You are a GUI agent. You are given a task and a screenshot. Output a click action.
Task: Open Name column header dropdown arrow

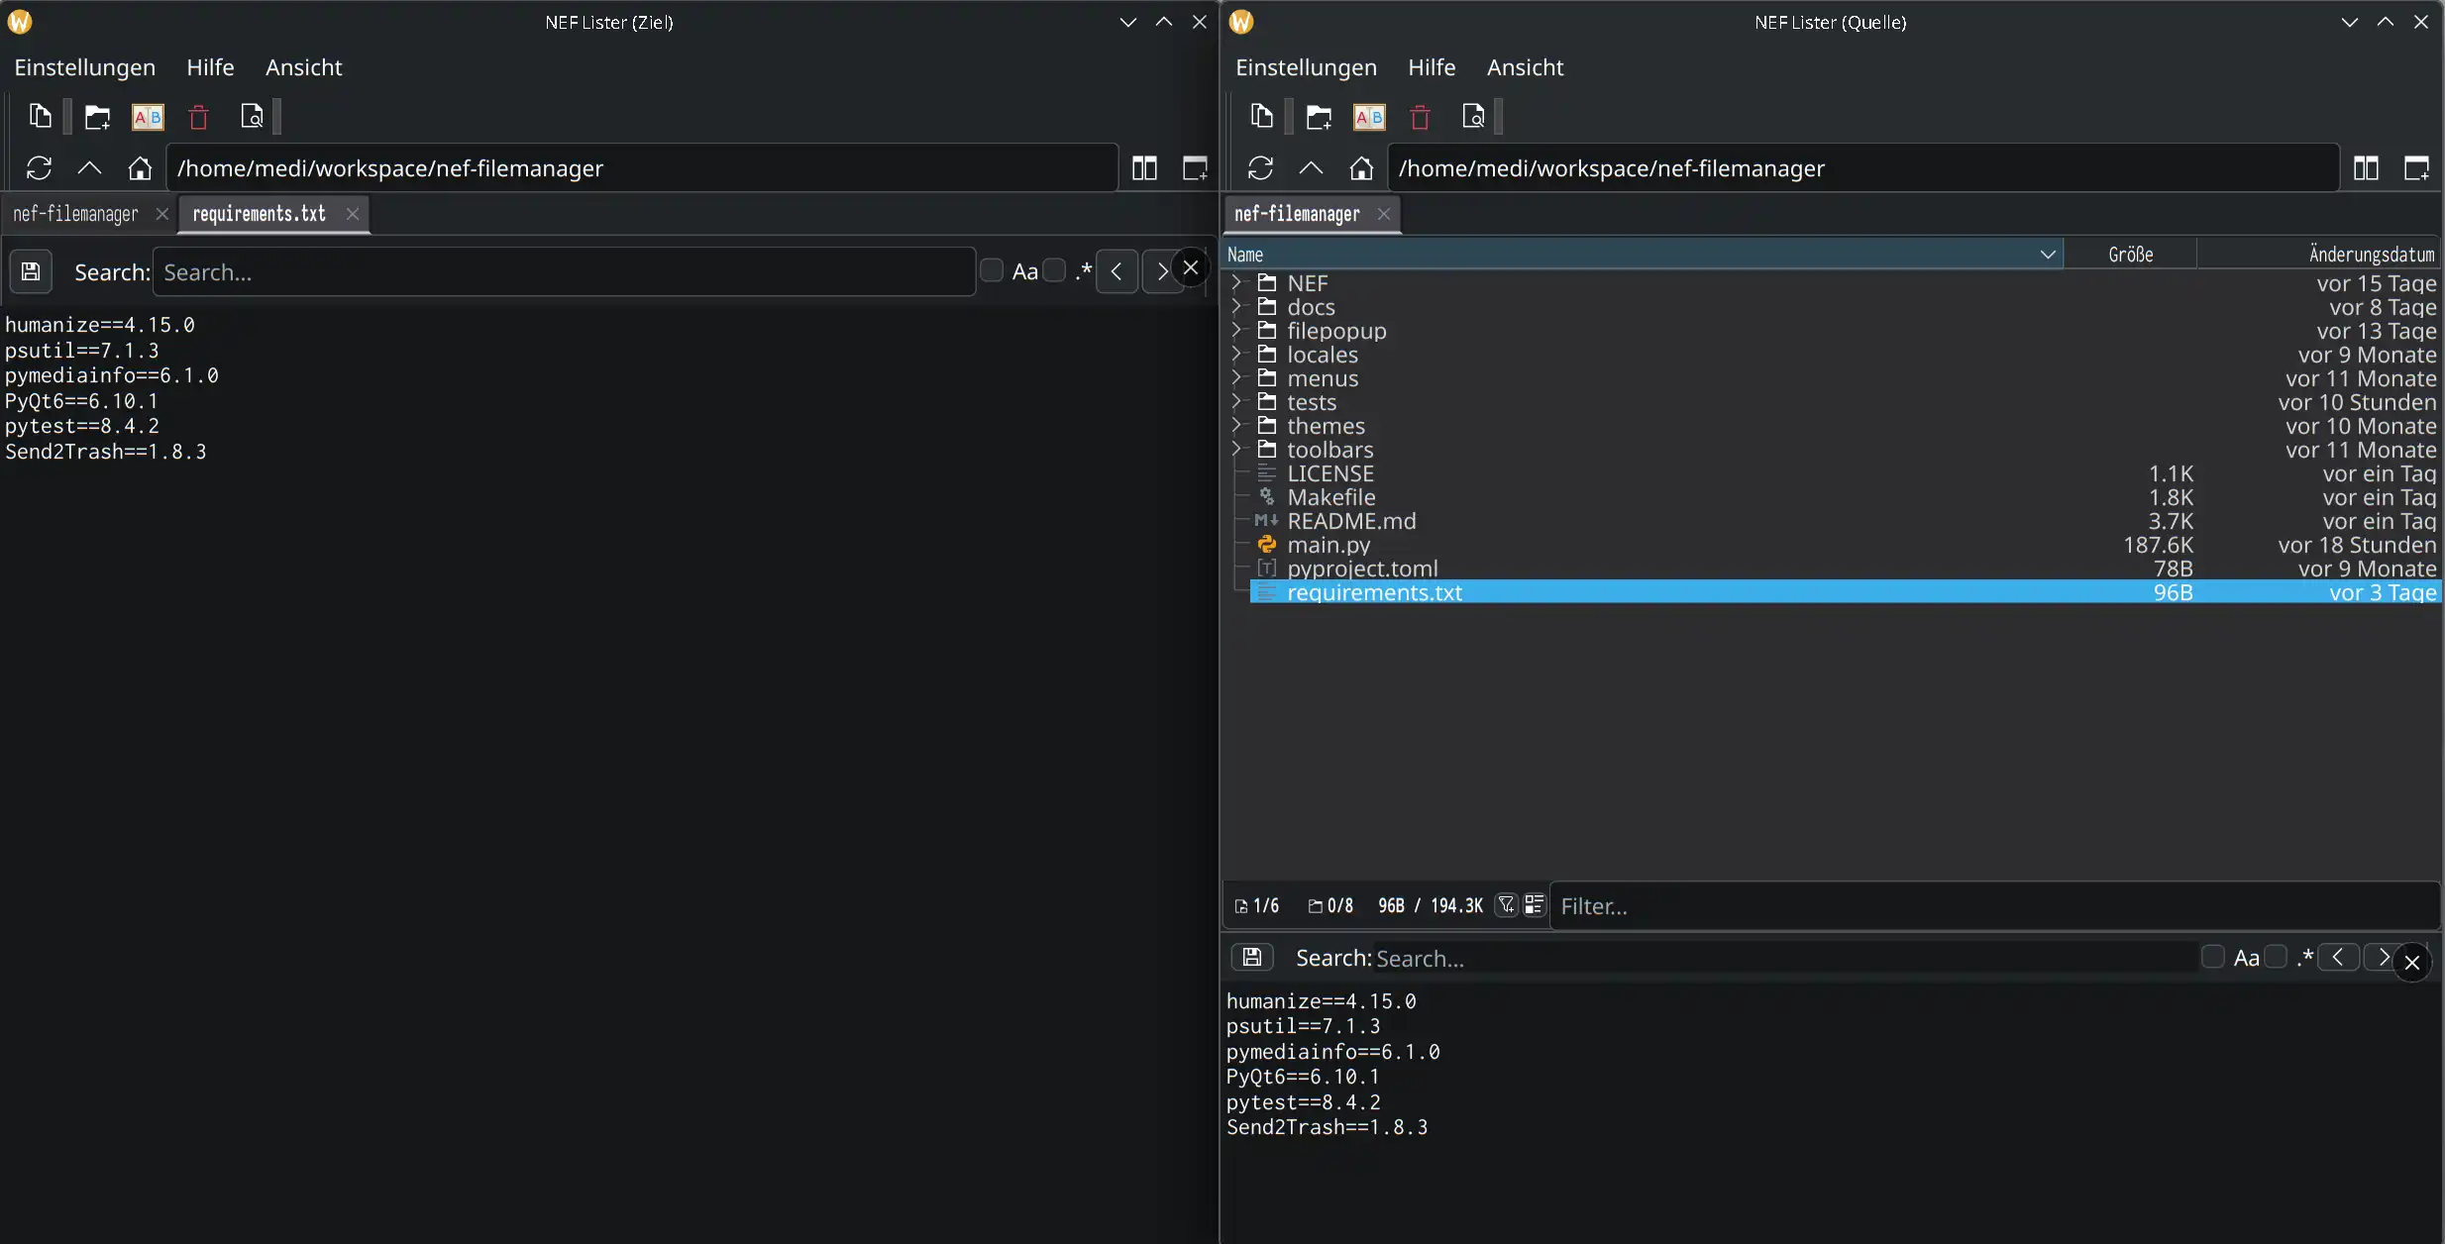tap(2048, 255)
